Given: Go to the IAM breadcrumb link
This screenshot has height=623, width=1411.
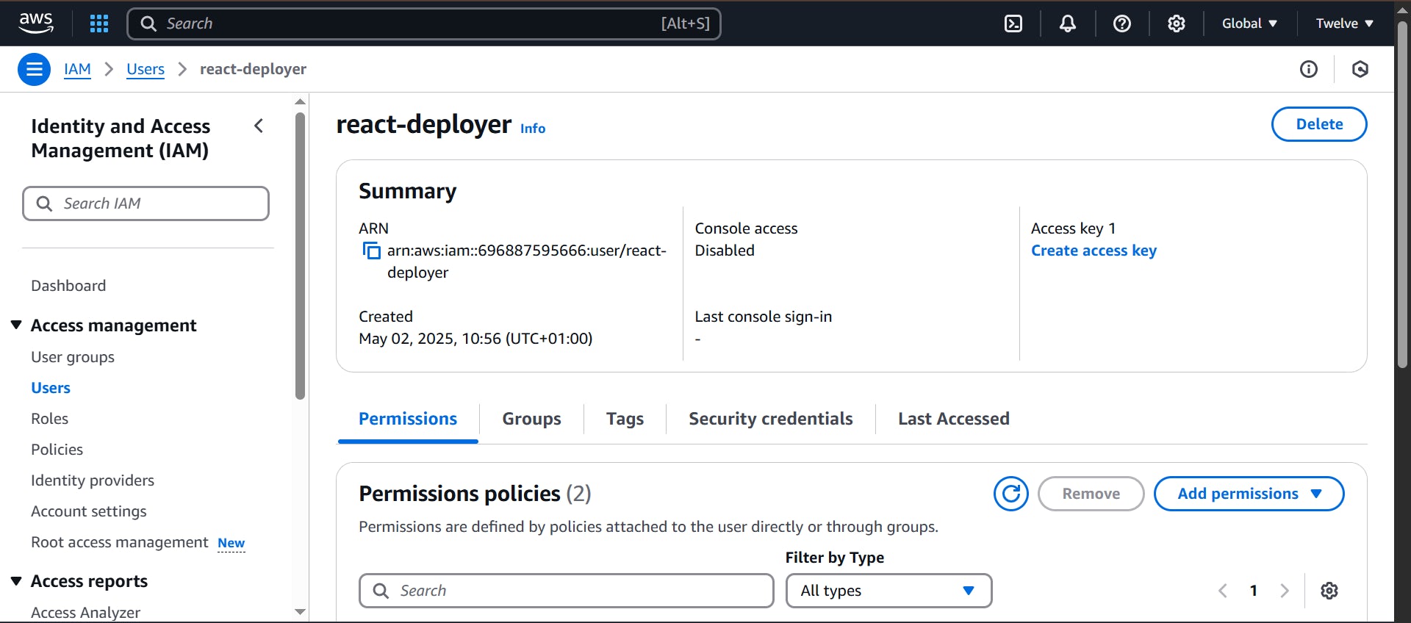Looking at the screenshot, I should pyautogui.click(x=77, y=69).
